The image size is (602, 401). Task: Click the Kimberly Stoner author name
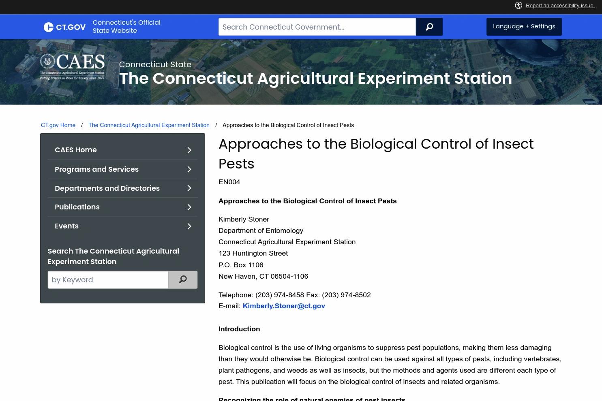pyautogui.click(x=244, y=219)
